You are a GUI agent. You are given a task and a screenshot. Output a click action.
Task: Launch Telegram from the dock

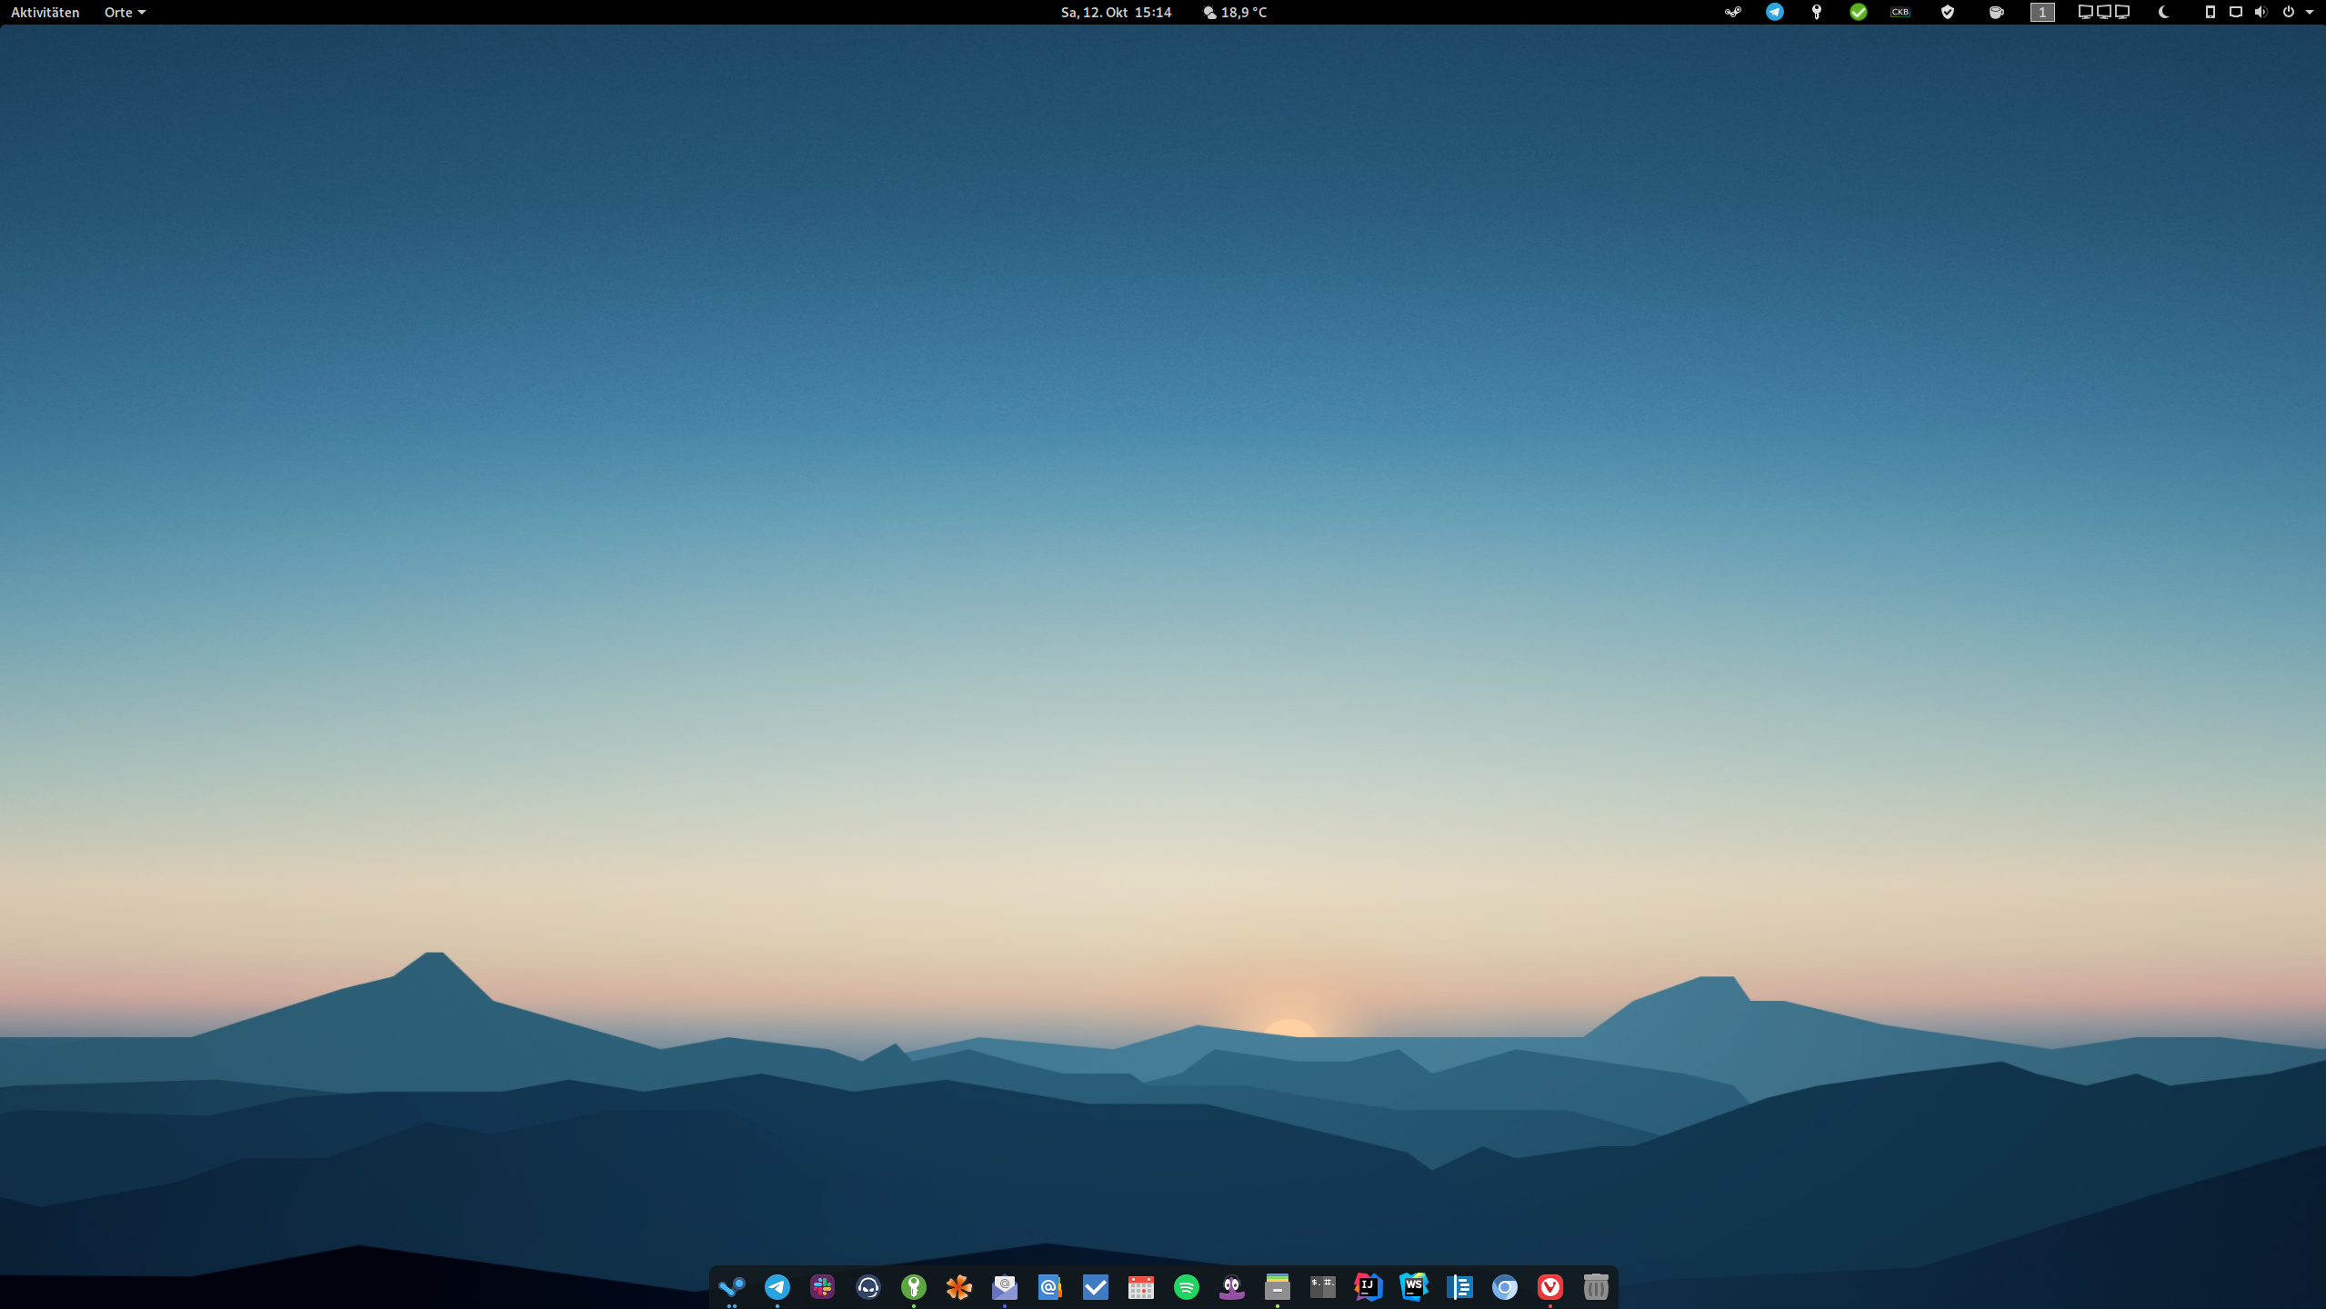777,1286
